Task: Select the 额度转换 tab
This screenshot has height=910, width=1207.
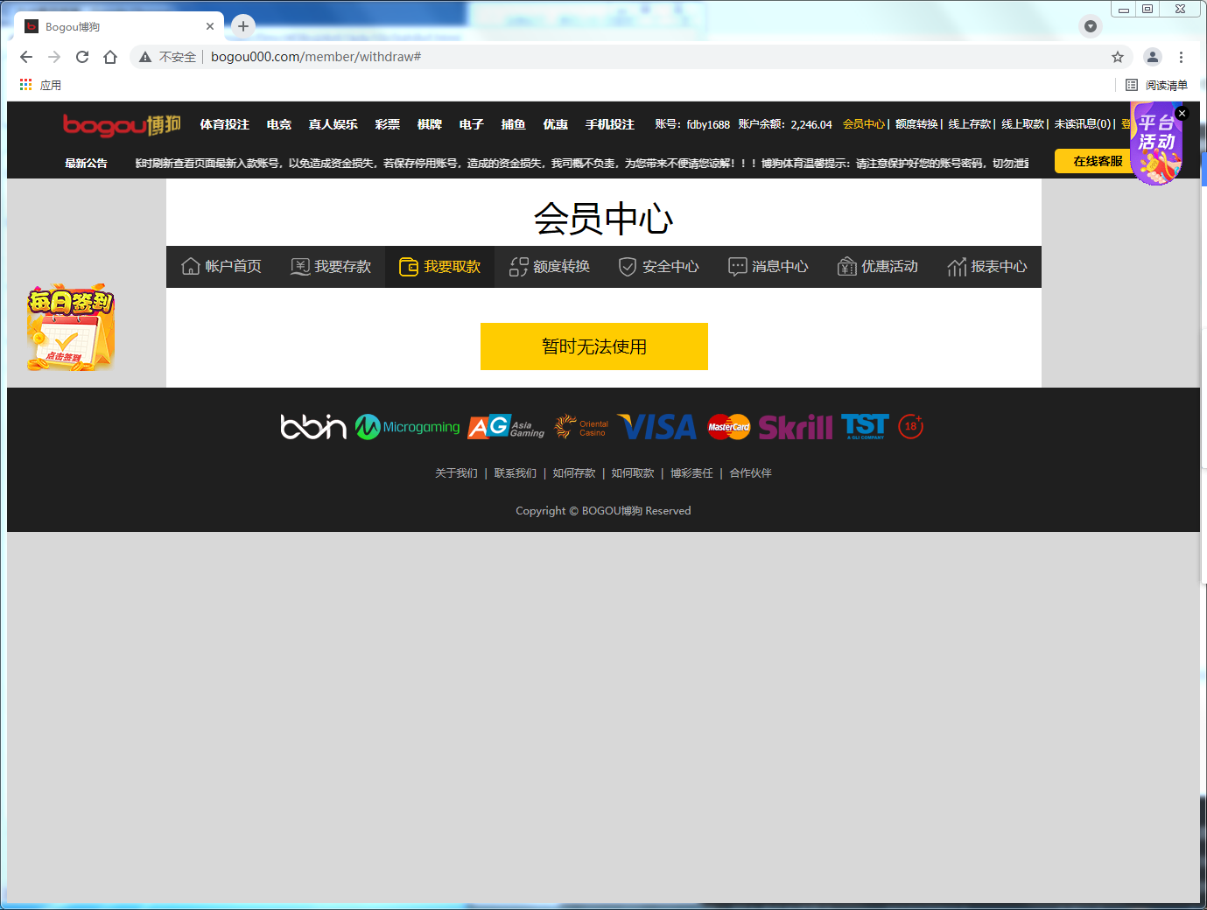Action: (x=550, y=267)
